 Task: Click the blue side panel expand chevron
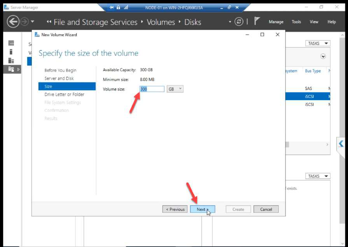341,144
